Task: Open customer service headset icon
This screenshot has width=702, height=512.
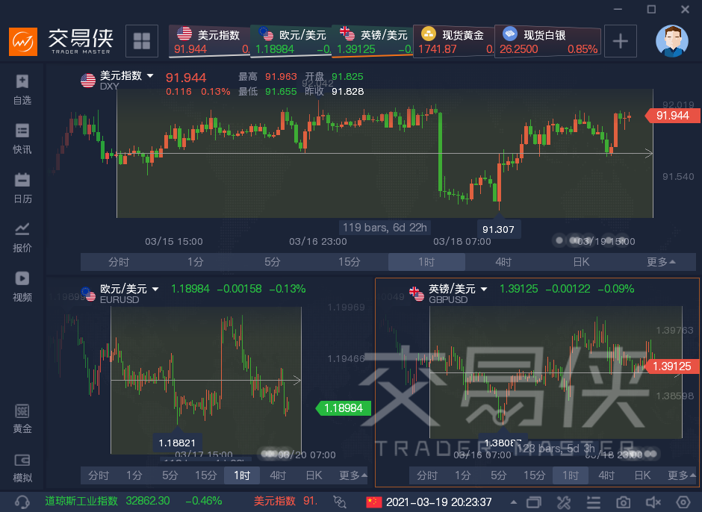Action: pos(22,502)
